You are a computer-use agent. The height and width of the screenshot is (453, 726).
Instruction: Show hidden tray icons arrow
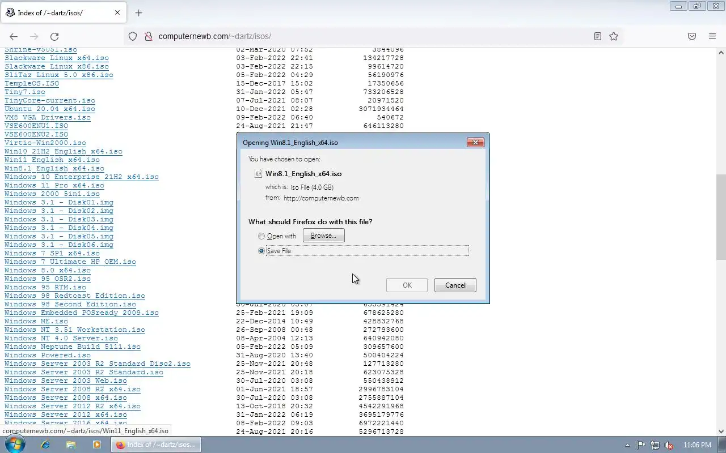point(627,445)
